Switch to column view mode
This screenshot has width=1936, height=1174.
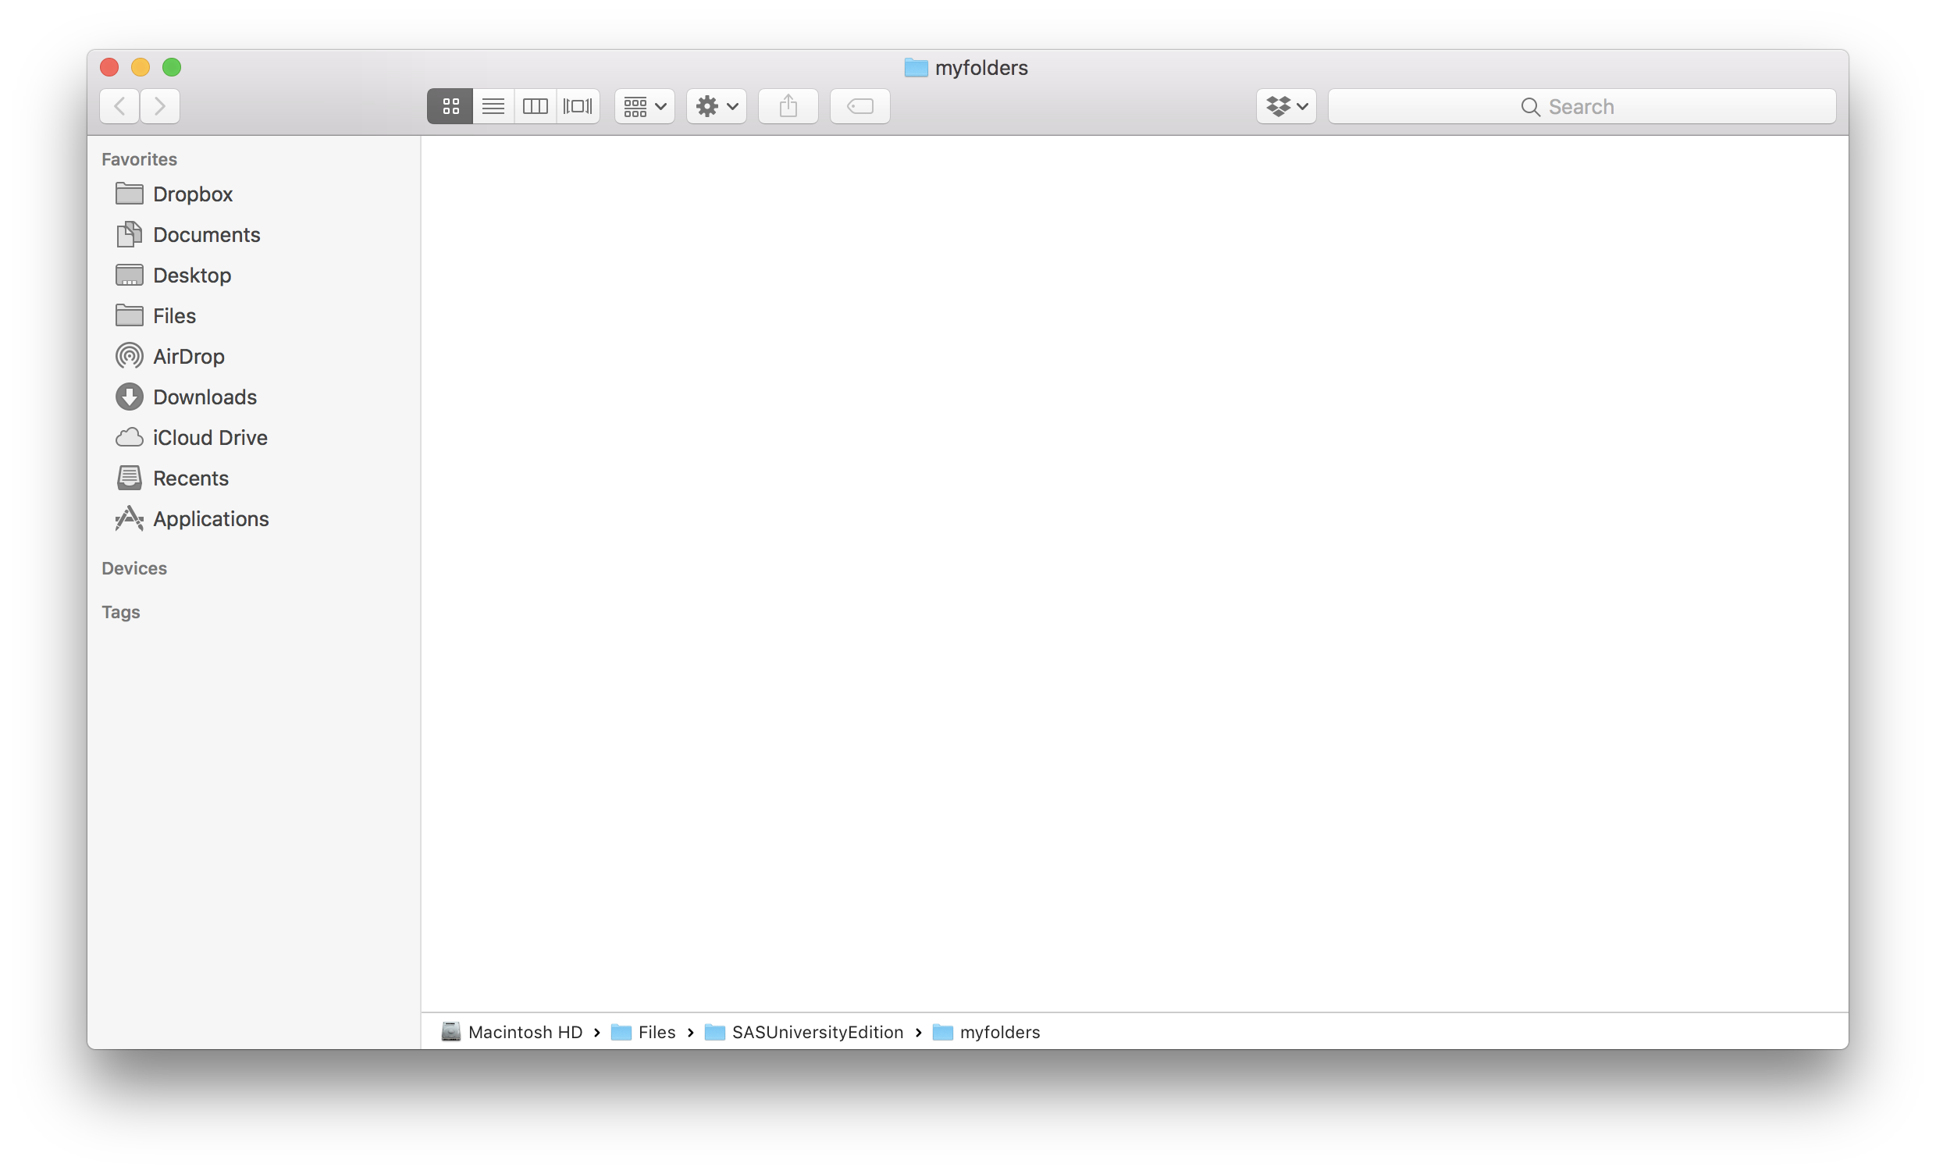(535, 106)
